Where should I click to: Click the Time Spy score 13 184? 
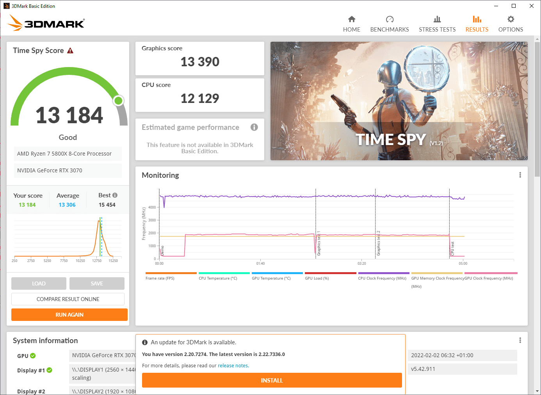point(69,115)
